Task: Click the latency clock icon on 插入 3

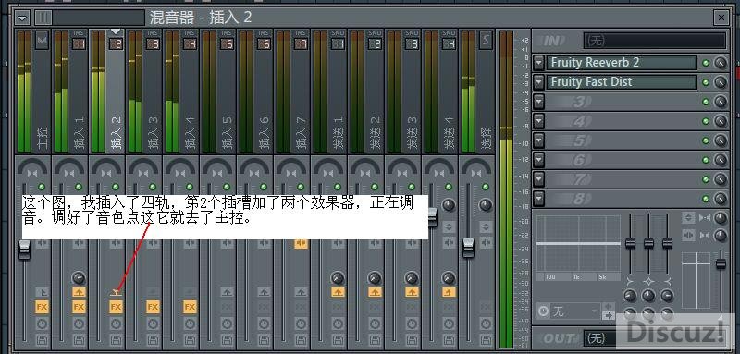Action: click(x=153, y=323)
